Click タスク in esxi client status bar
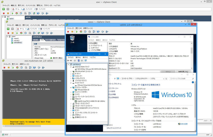The height and width of the screenshot is (137, 213). pos(5,135)
